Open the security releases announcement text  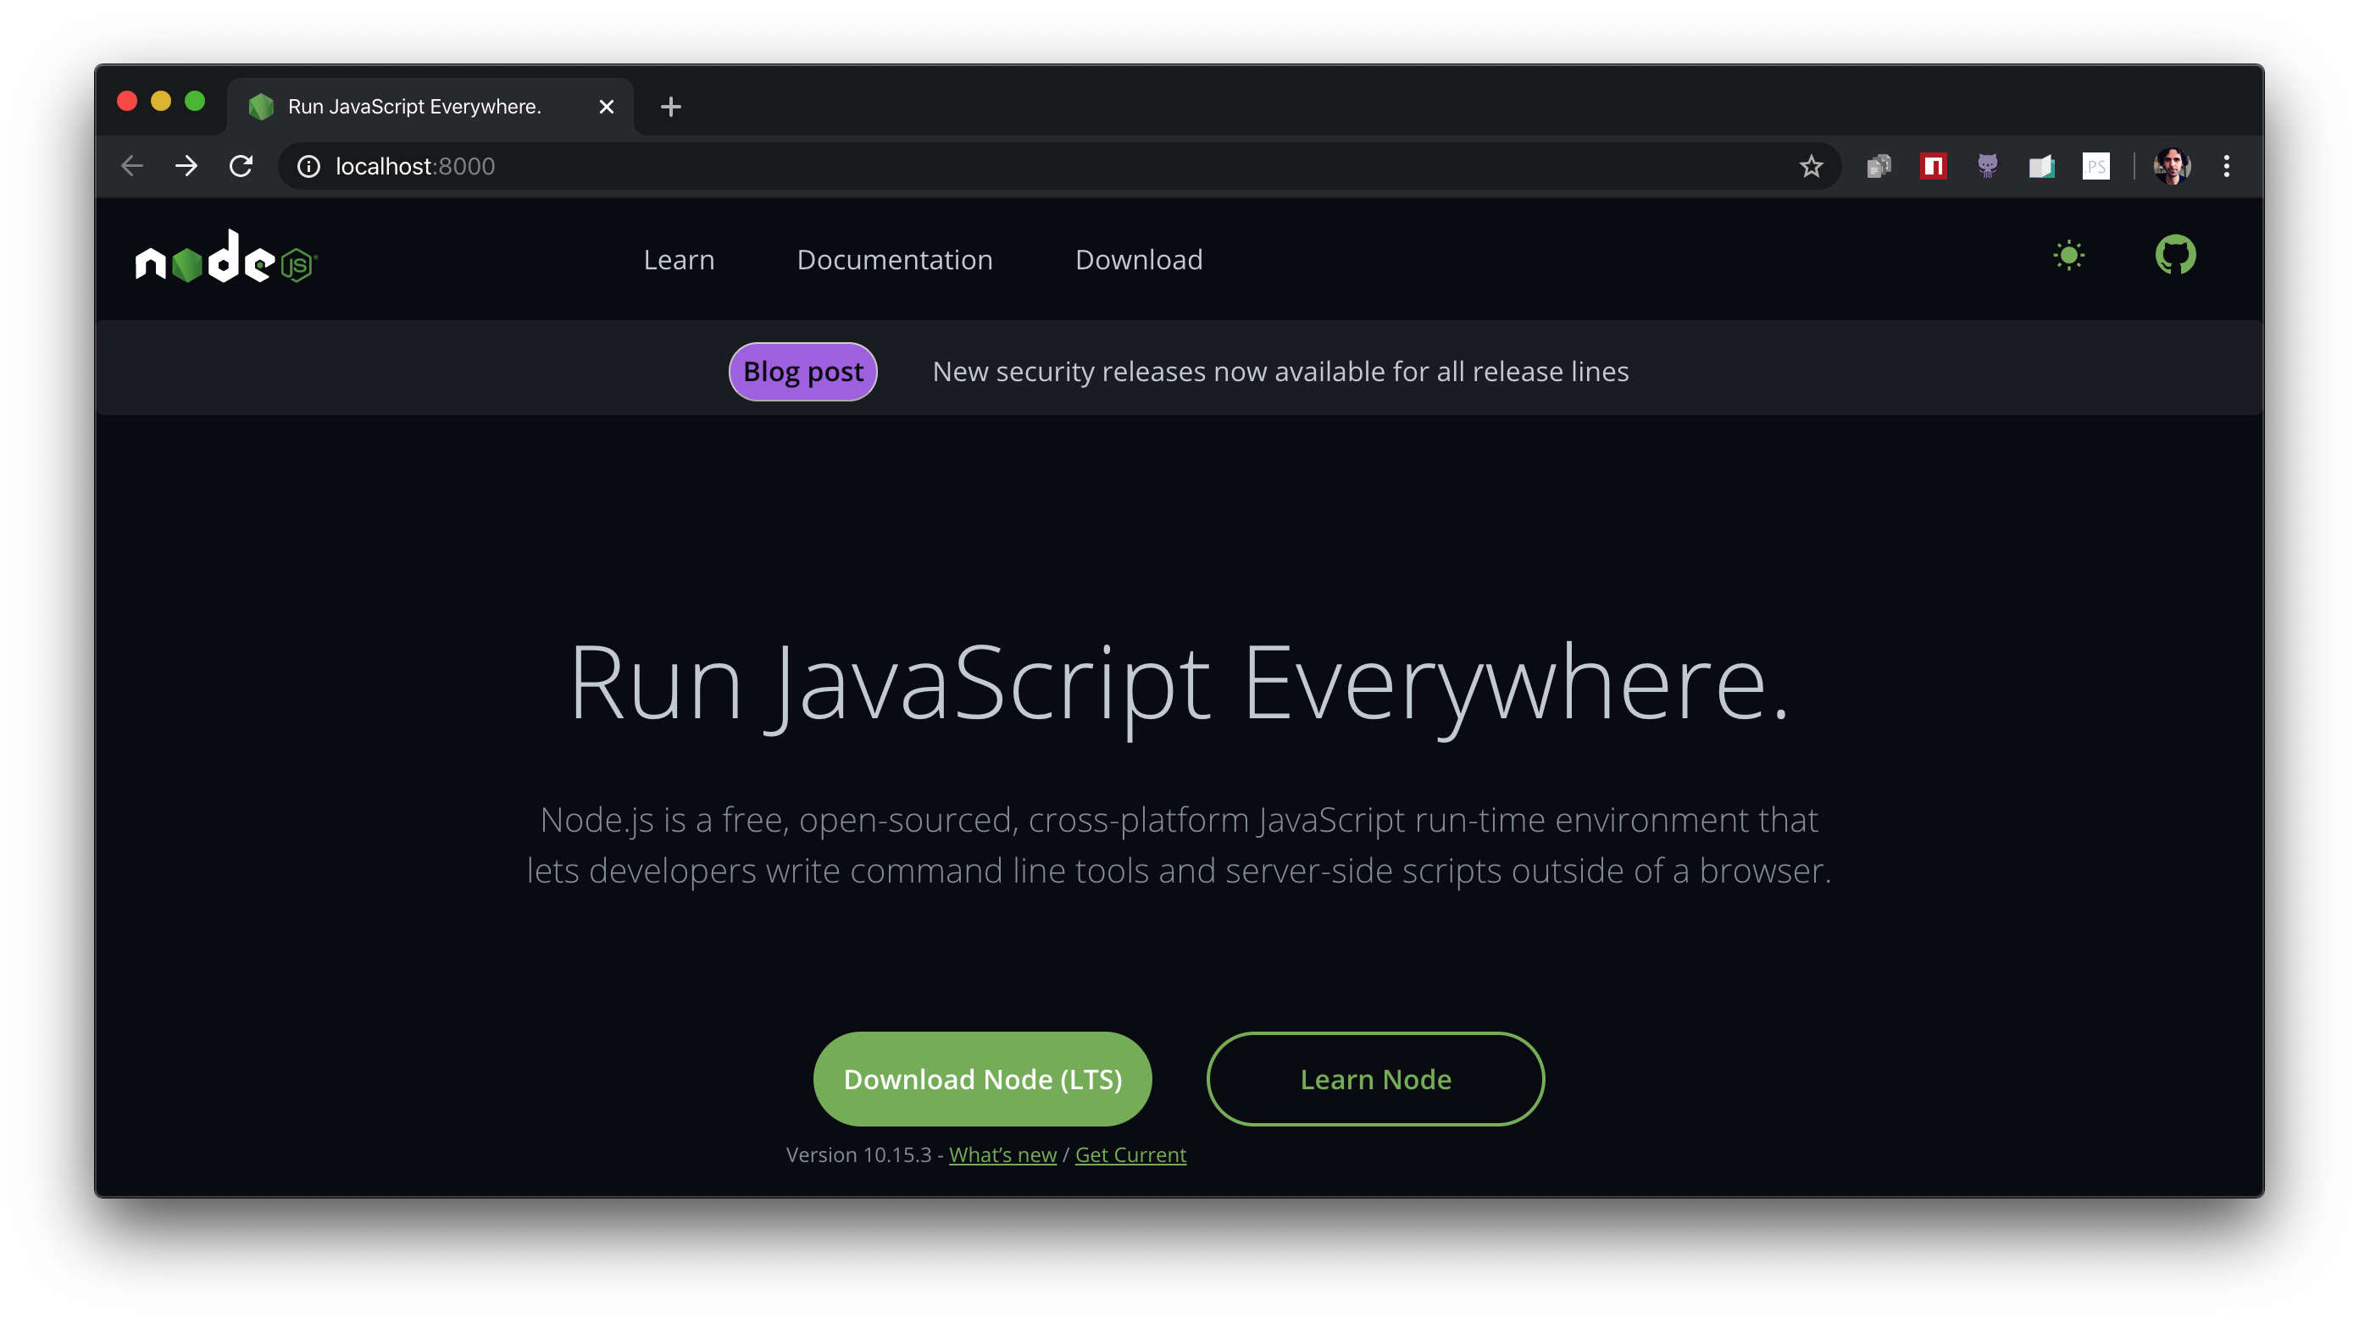pyautogui.click(x=1280, y=372)
